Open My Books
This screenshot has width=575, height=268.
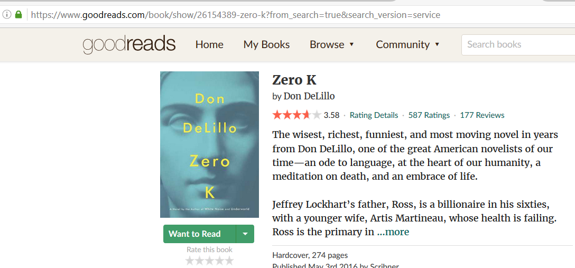(x=266, y=45)
